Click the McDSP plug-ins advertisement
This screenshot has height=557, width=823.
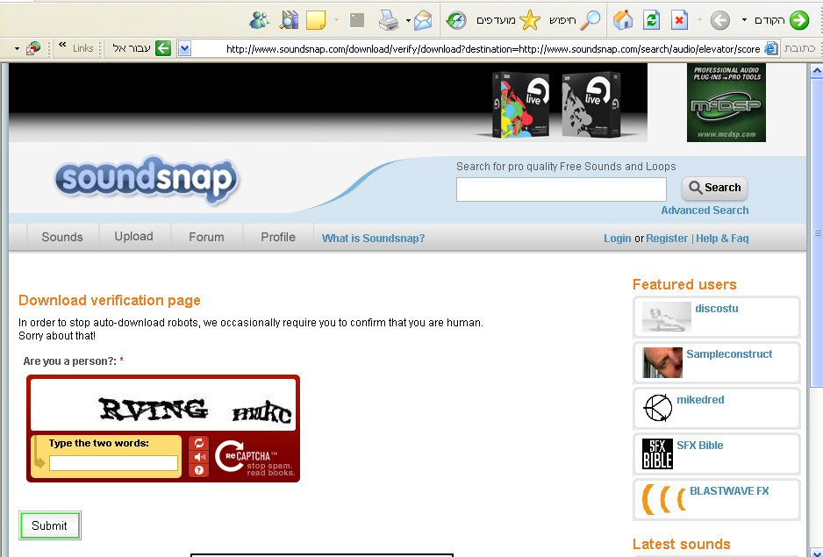click(726, 103)
